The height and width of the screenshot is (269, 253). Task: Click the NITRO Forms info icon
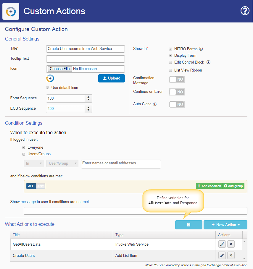(x=201, y=49)
